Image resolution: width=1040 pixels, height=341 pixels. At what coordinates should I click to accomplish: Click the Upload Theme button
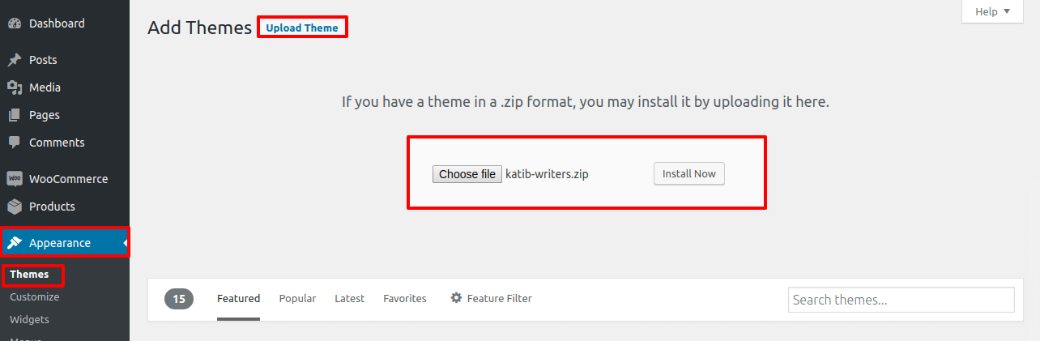302,28
